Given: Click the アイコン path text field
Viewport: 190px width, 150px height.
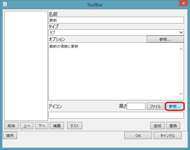Looking at the screenshot, I should coord(116,115).
